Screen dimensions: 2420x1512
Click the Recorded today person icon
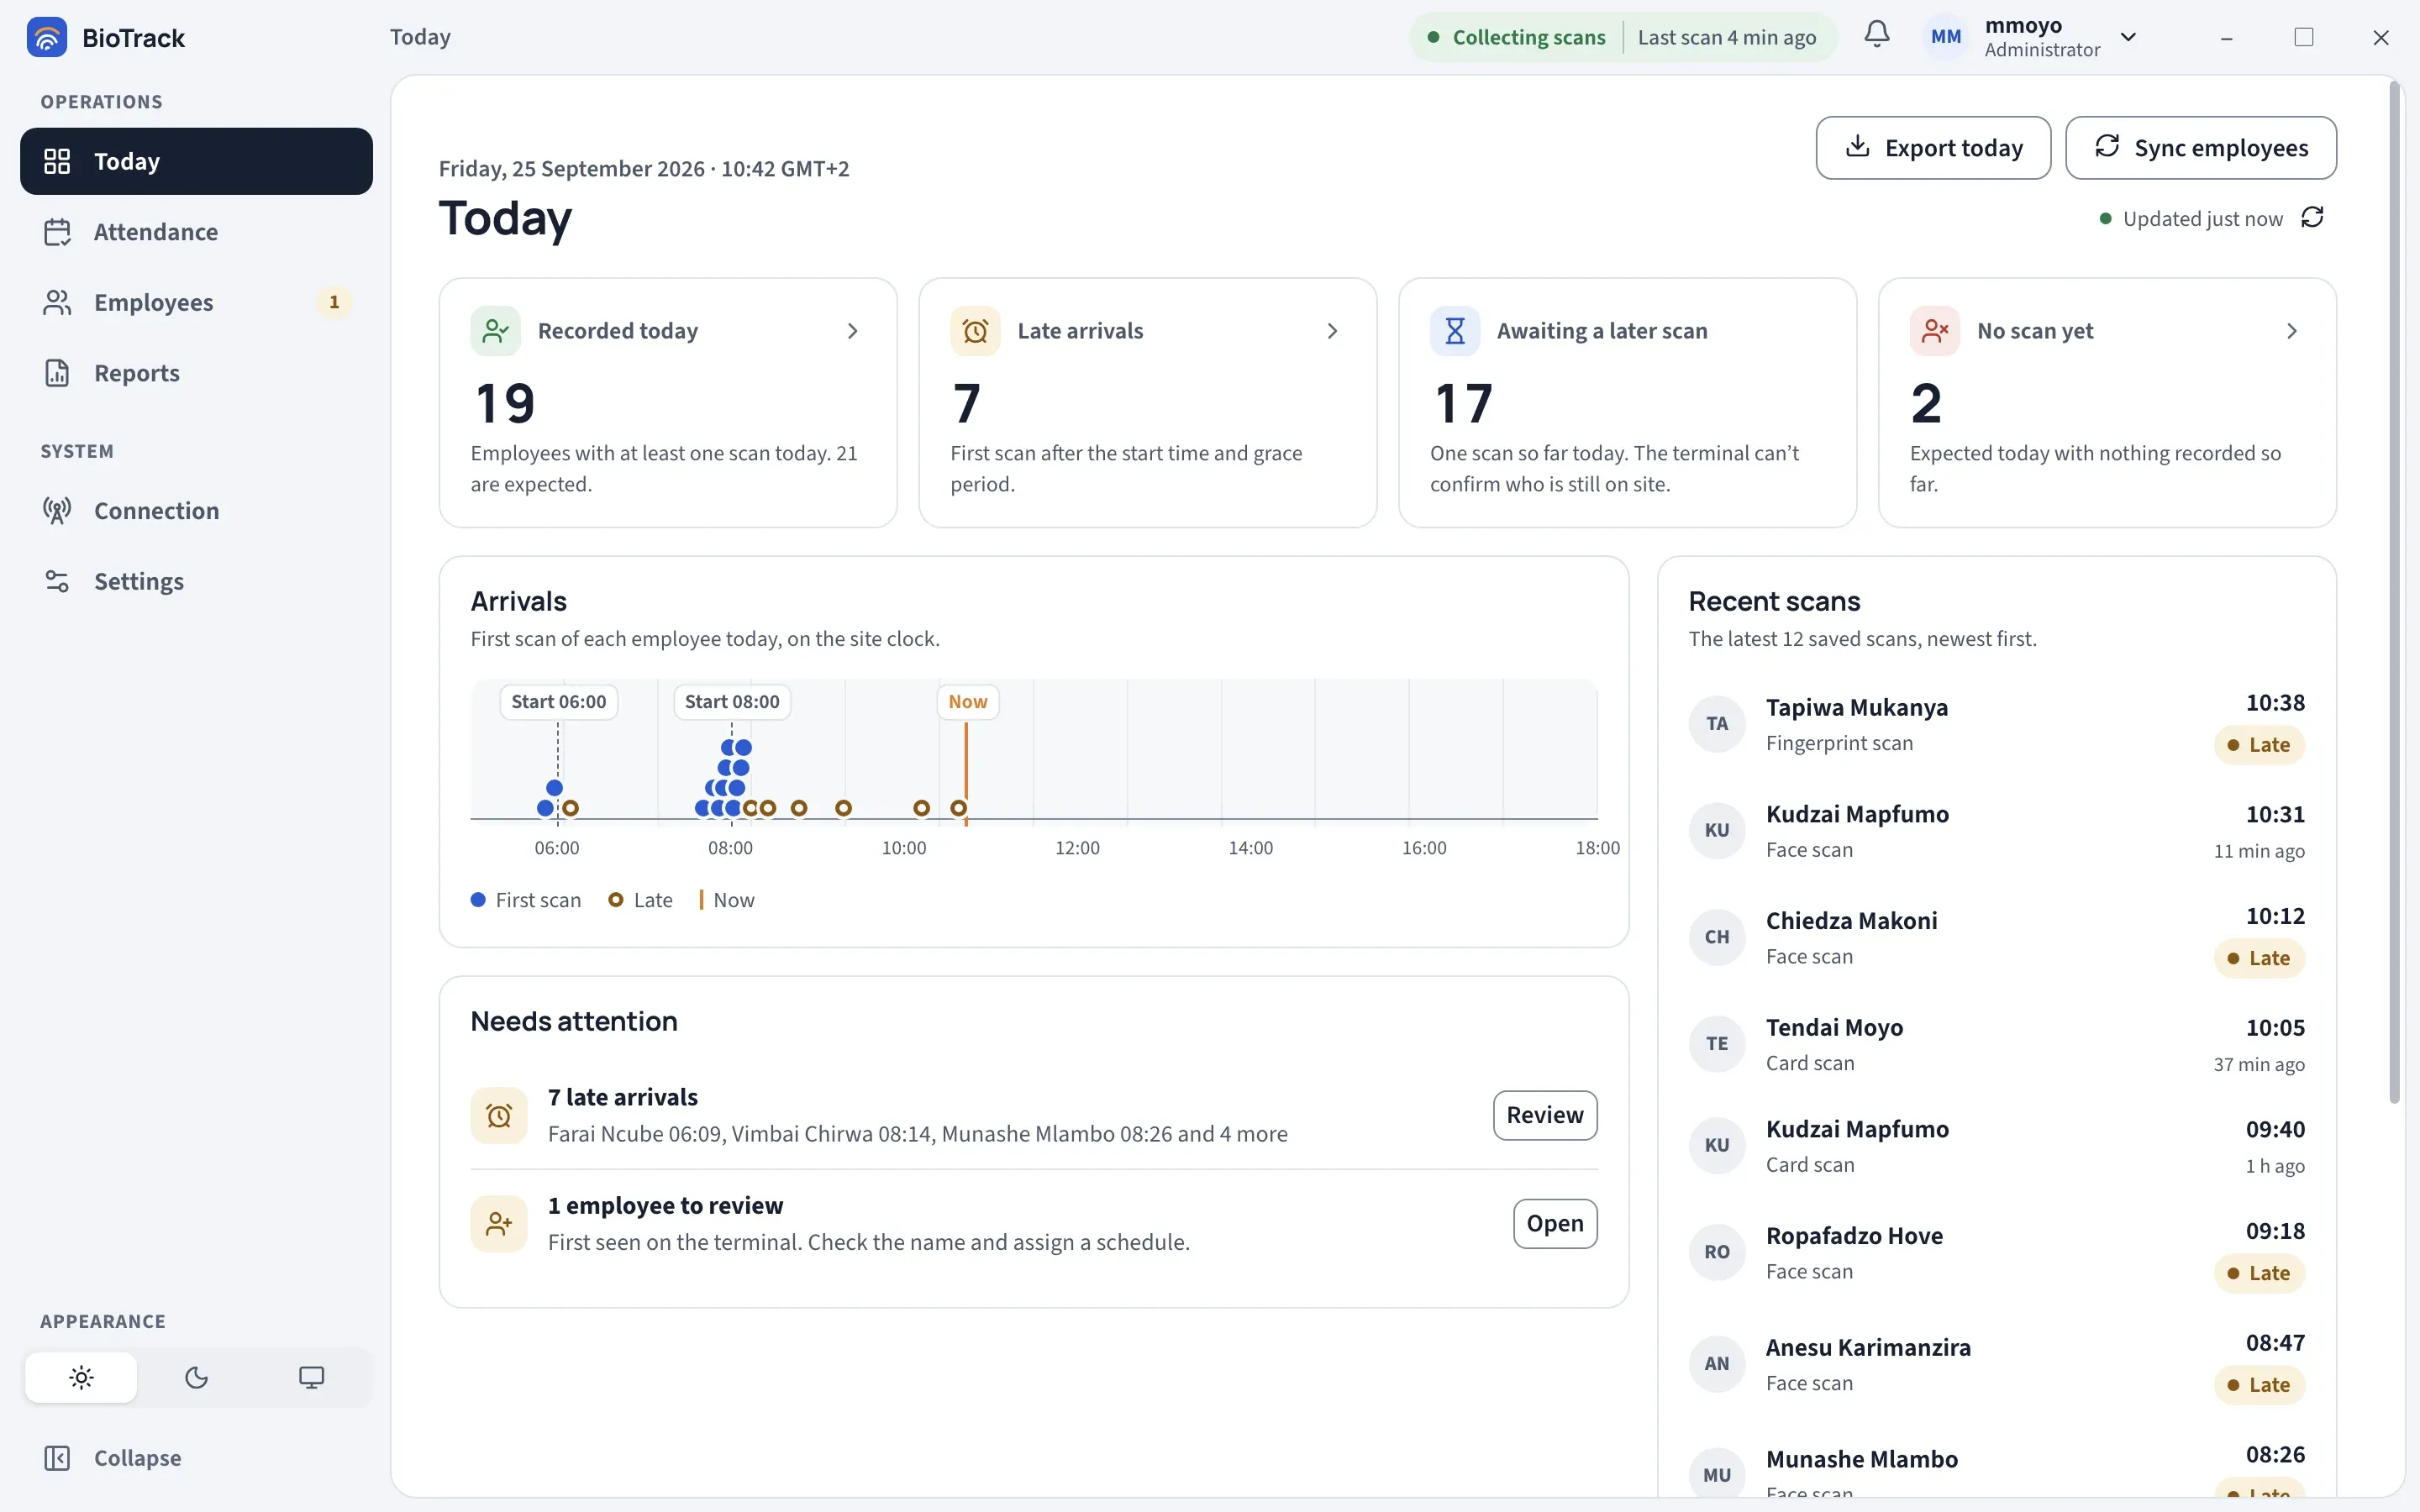coord(495,331)
